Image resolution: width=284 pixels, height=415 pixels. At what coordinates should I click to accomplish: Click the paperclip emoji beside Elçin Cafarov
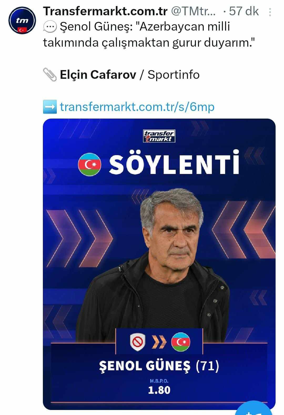point(50,75)
